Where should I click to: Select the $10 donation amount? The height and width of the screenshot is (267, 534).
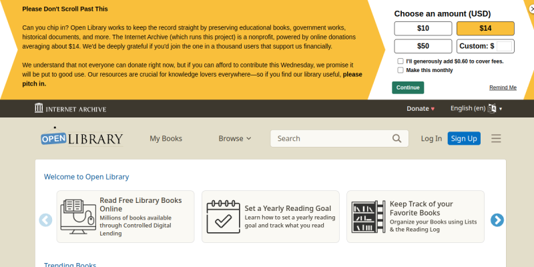(x=423, y=28)
